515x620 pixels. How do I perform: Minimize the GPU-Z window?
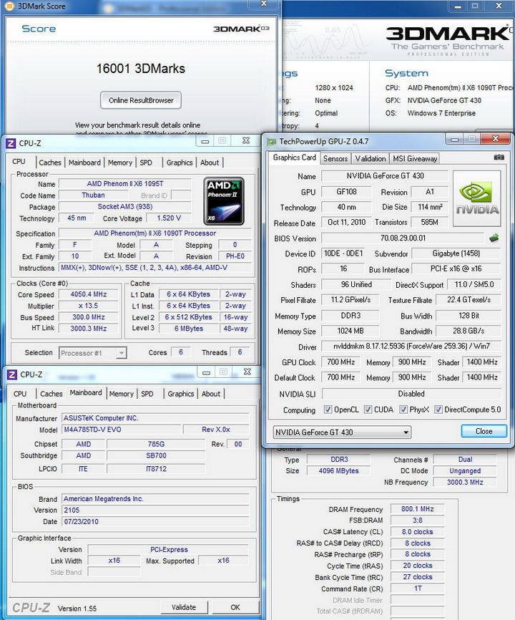455,139
